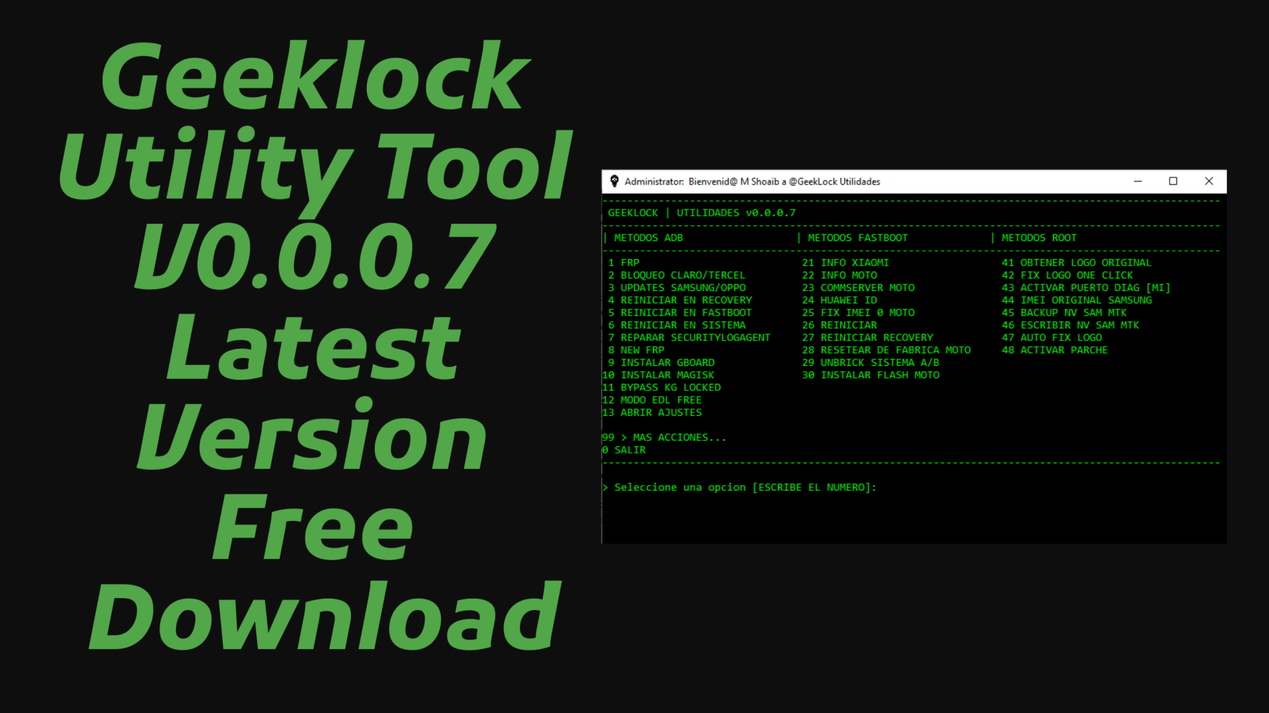Image resolution: width=1269 pixels, height=713 pixels.
Task: Click 45 BACKUP NV SAM MTK
Action: (1065, 312)
